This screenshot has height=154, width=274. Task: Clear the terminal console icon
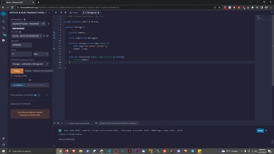[58, 123]
